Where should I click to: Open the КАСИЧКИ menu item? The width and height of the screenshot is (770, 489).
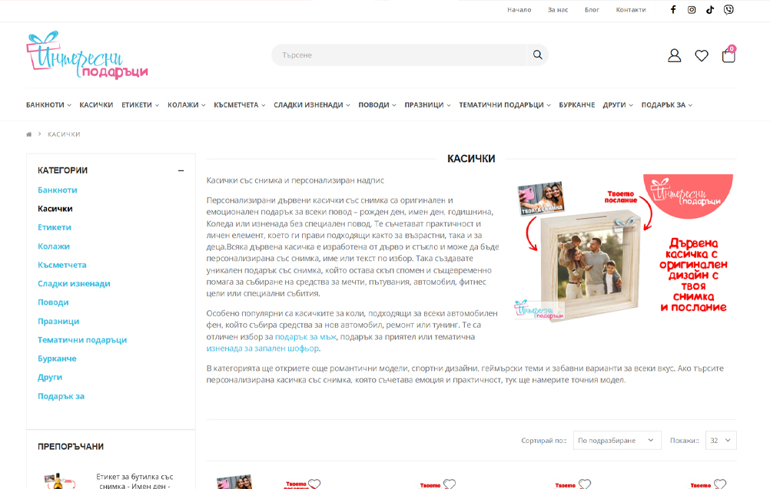96,105
